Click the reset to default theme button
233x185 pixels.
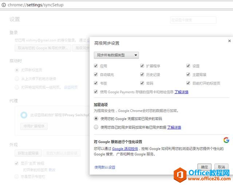pos(62,153)
